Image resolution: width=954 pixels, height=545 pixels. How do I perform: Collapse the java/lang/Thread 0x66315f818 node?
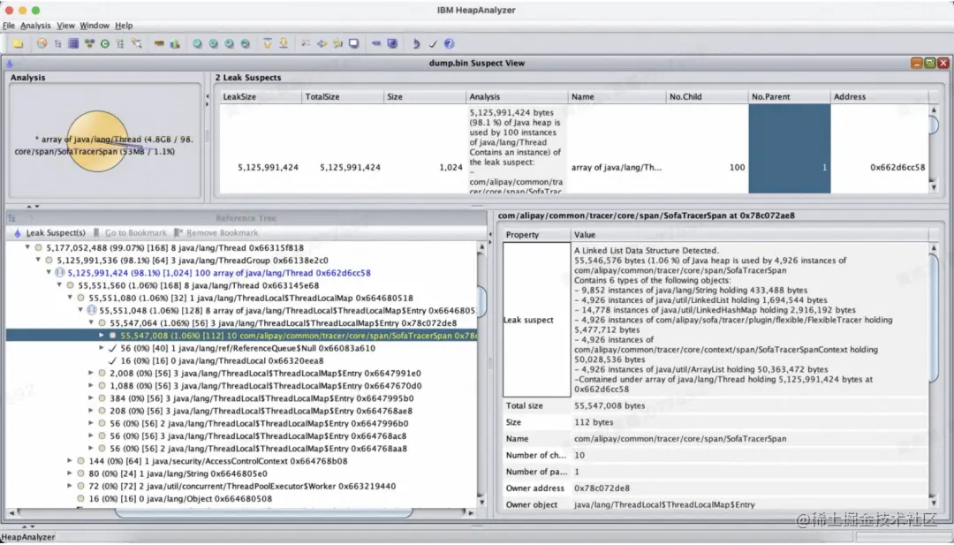click(x=27, y=247)
